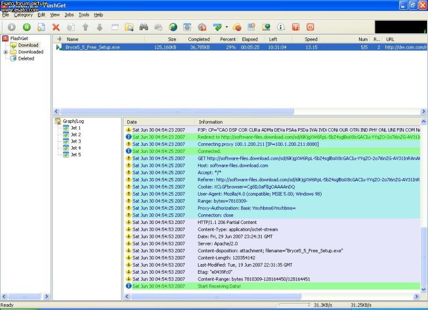This screenshot has height=310, width=428.
Task: Click the monitor with globe toolbar icon
Action: [266, 27]
